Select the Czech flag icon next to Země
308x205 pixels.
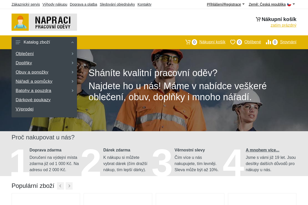point(289,4)
